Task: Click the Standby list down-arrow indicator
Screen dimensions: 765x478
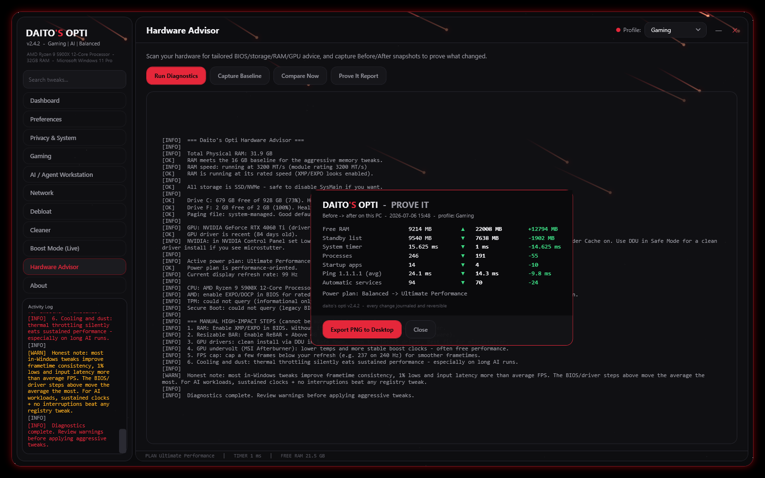Action: tap(463, 238)
